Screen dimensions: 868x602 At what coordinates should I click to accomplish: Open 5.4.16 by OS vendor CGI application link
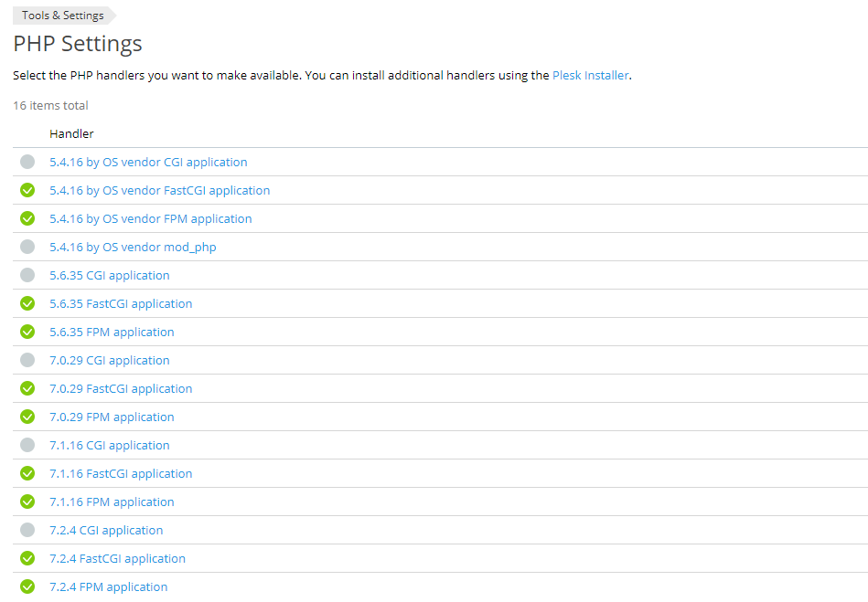point(148,163)
